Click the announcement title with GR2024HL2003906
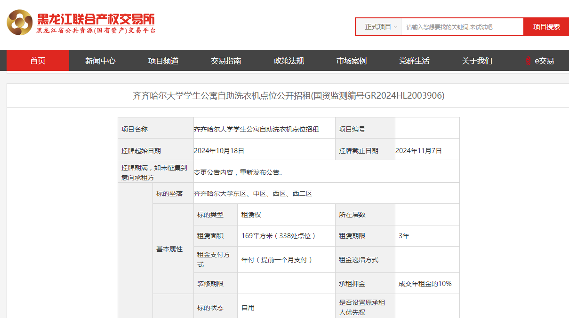The image size is (569, 318). 288,96
